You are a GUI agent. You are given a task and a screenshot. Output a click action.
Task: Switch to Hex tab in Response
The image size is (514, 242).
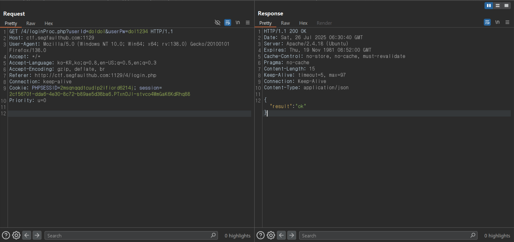pos(303,23)
